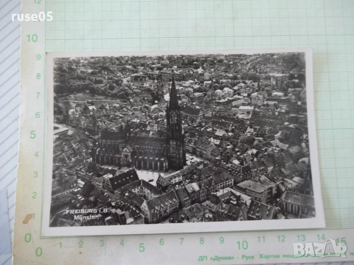Click the large 5 on the horizontal ruler
This screenshot has height=265, width=354.
point(142,248)
